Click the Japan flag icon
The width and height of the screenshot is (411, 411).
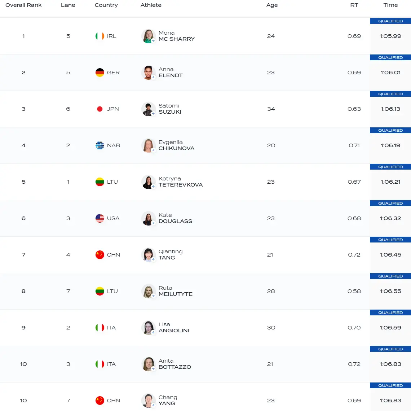click(100, 109)
